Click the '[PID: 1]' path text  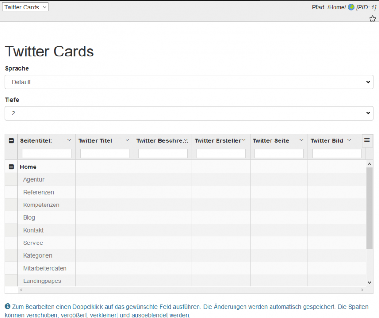pos(366,7)
